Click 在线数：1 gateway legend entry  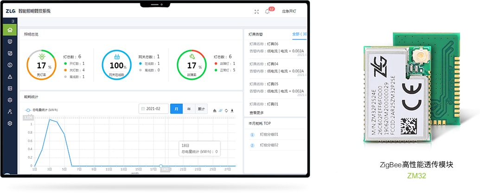[149, 64]
